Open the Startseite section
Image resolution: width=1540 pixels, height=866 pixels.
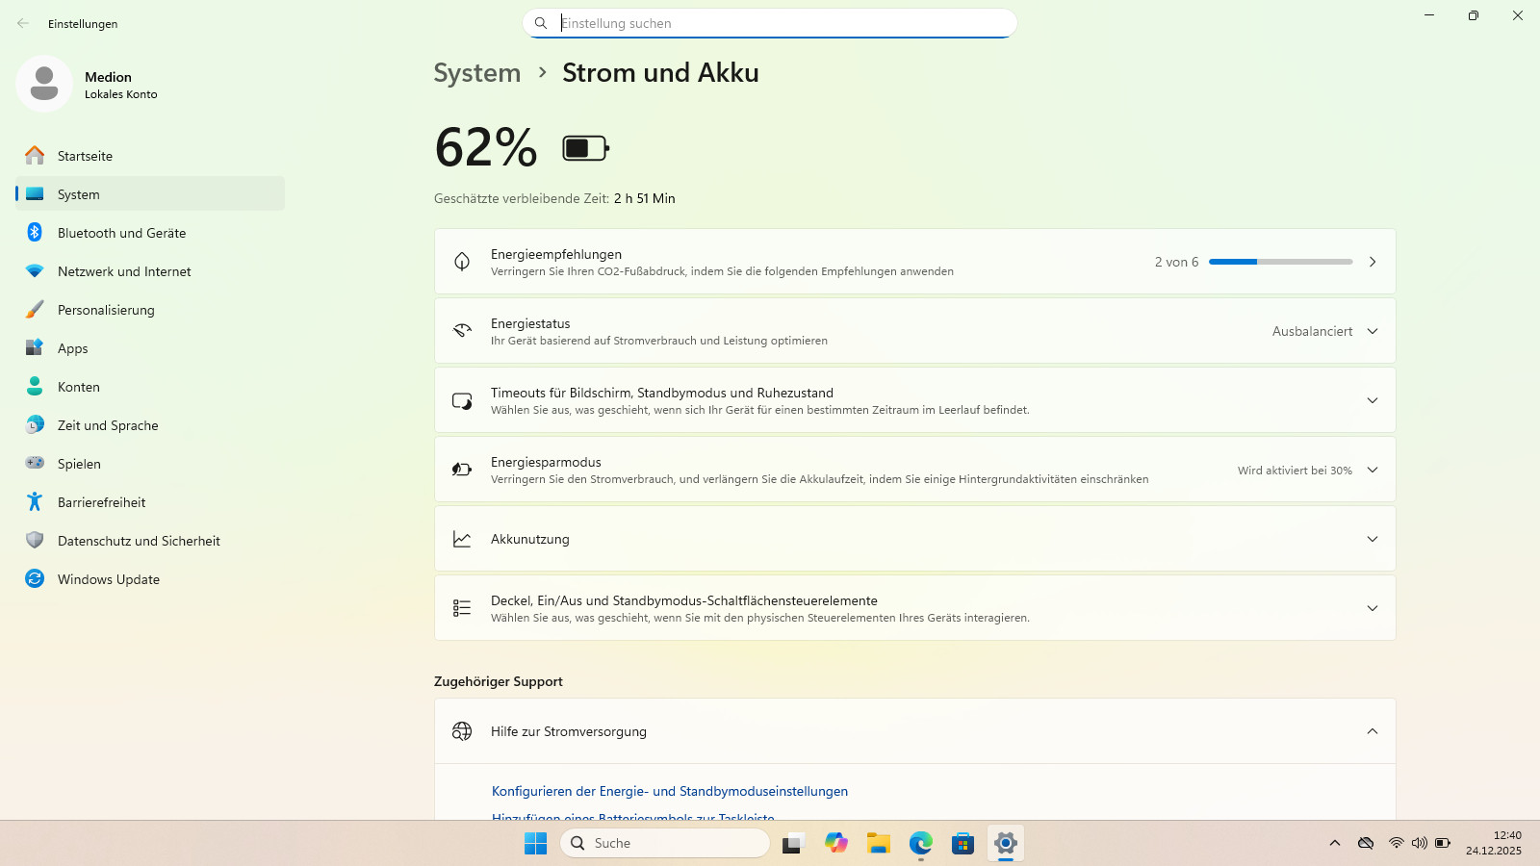[150, 156]
